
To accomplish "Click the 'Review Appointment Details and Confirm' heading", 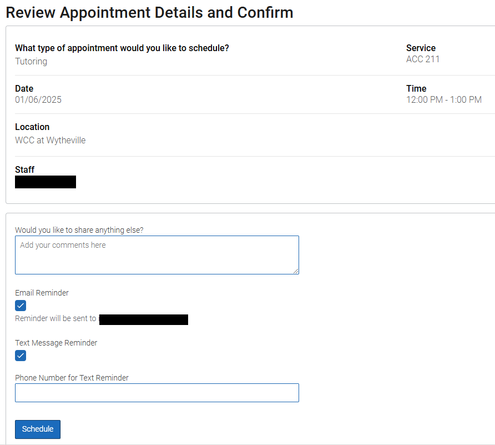I will tap(149, 13).
